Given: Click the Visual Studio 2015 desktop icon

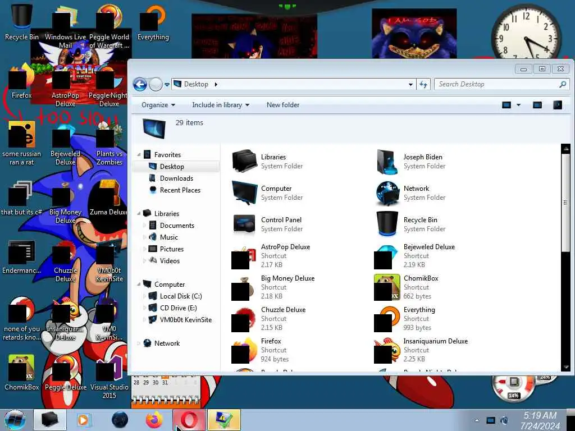Looking at the screenshot, I should (109, 378).
